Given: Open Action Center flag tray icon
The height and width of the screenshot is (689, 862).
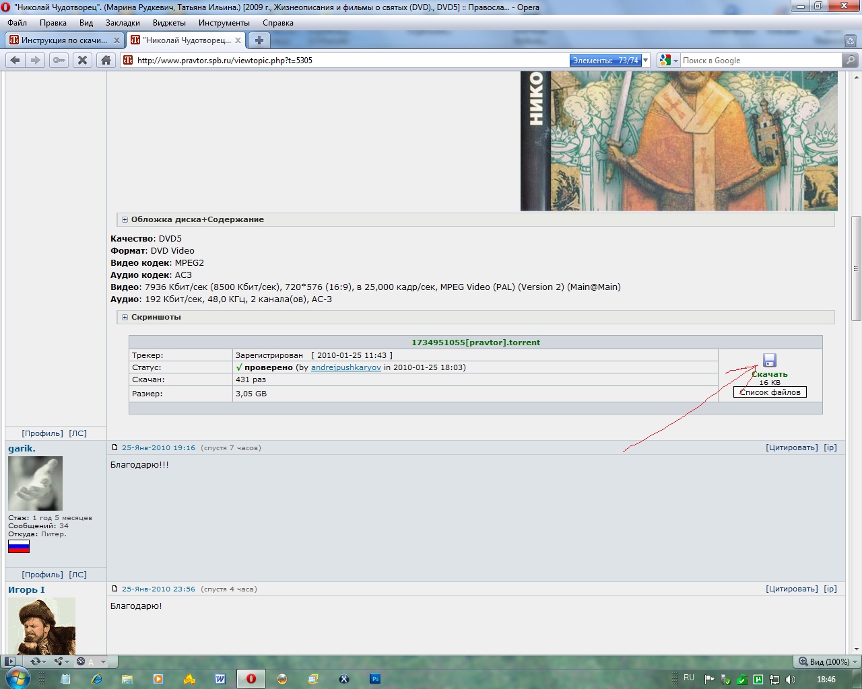Looking at the screenshot, I should point(709,680).
